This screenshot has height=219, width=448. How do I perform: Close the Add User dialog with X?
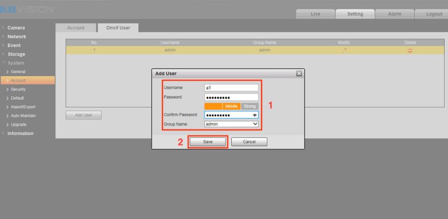coord(299,73)
